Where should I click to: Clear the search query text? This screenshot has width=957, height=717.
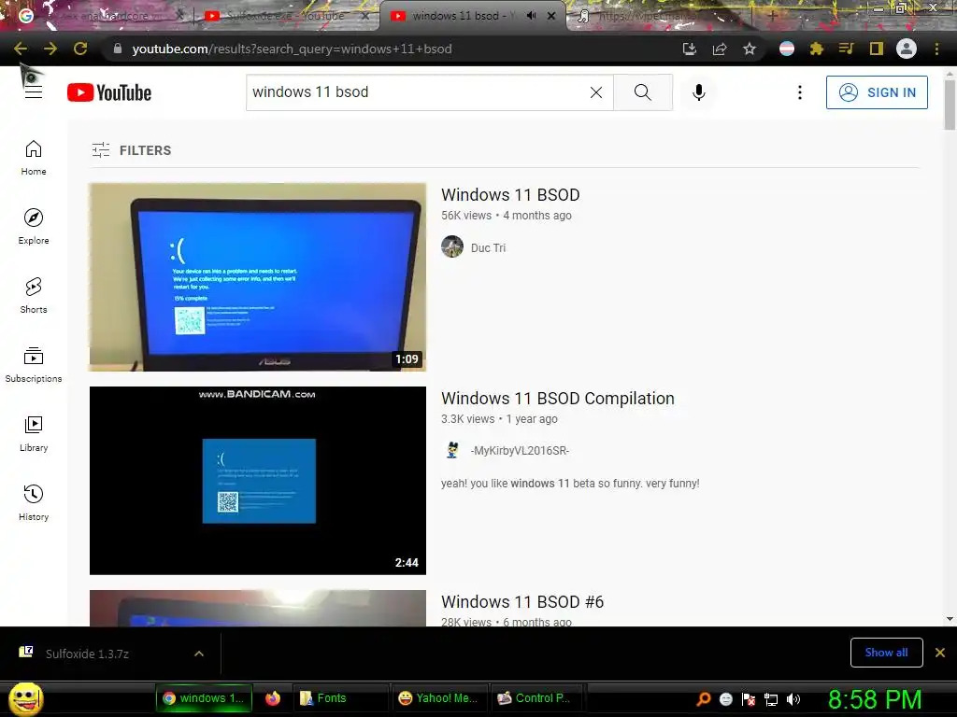tap(596, 92)
